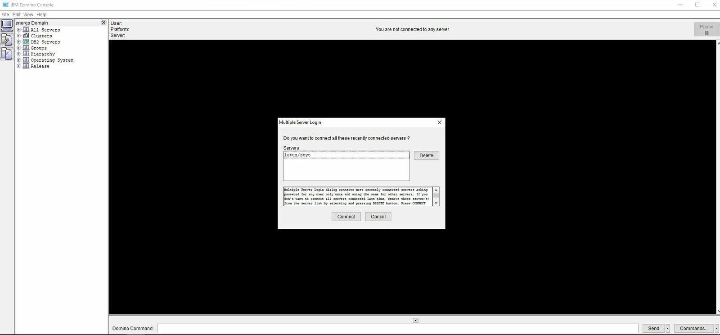720x335 pixels.
Task: Expand the Operating System tree node
Action: click(x=19, y=60)
